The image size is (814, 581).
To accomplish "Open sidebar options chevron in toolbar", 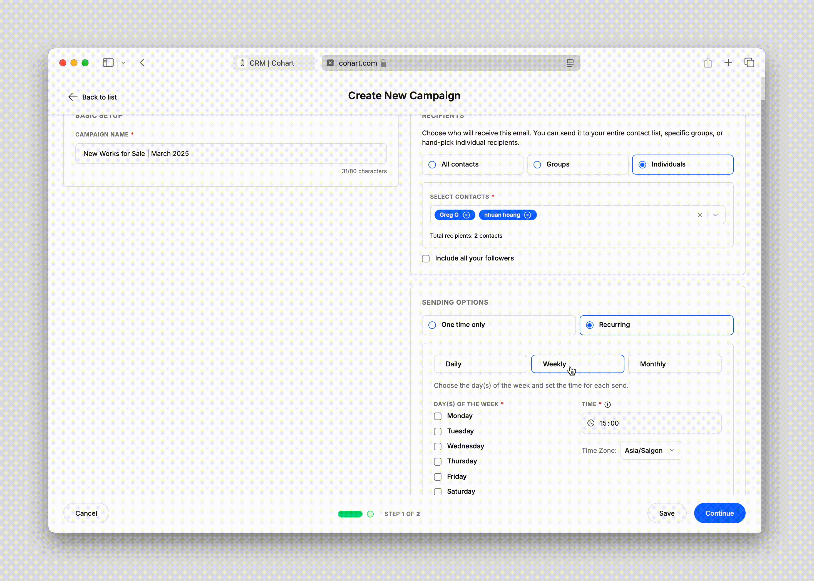I will pyautogui.click(x=123, y=63).
